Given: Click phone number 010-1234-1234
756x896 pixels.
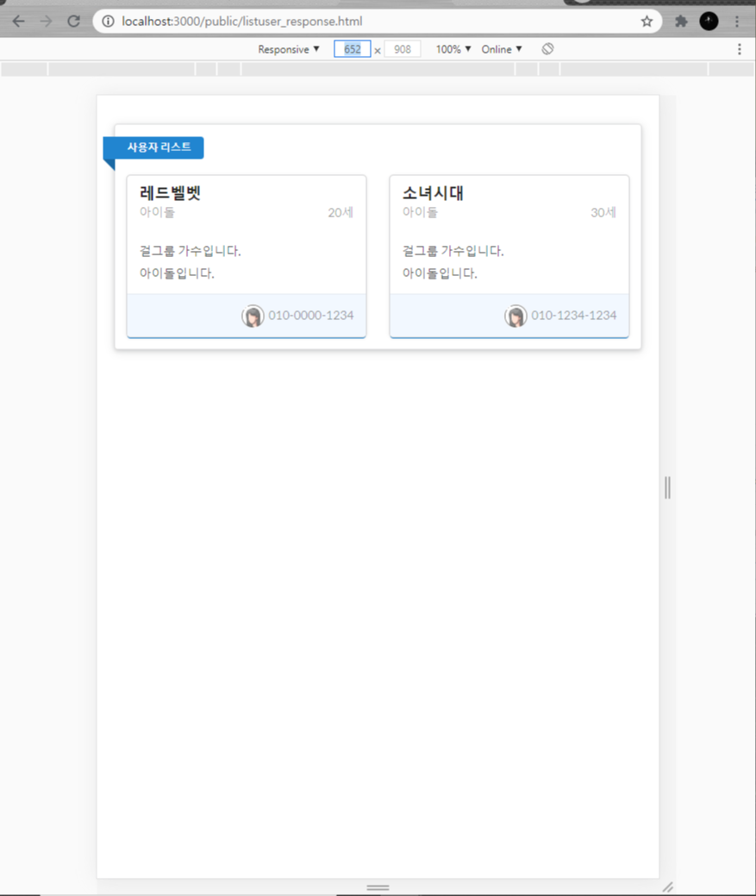Looking at the screenshot, I should coord(574,316).
